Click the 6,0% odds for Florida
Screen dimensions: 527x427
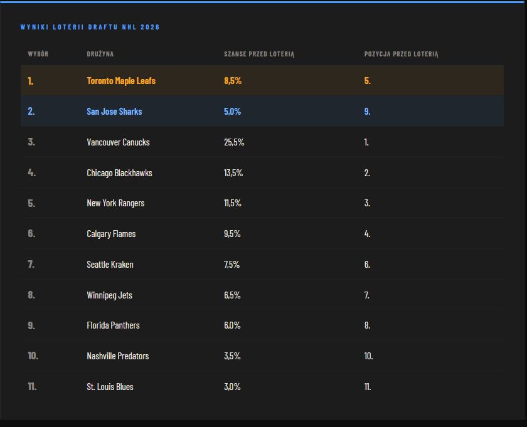pyautogui.click(x=232, y=325)
